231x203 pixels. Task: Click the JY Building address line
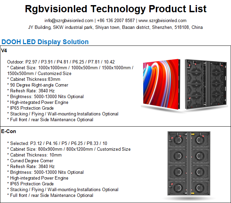pyautogui.click(x=116, y=27)
